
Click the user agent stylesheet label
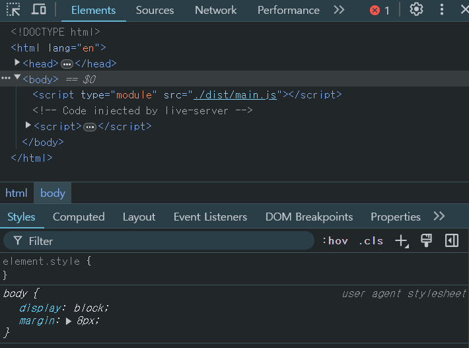(404, 294)
